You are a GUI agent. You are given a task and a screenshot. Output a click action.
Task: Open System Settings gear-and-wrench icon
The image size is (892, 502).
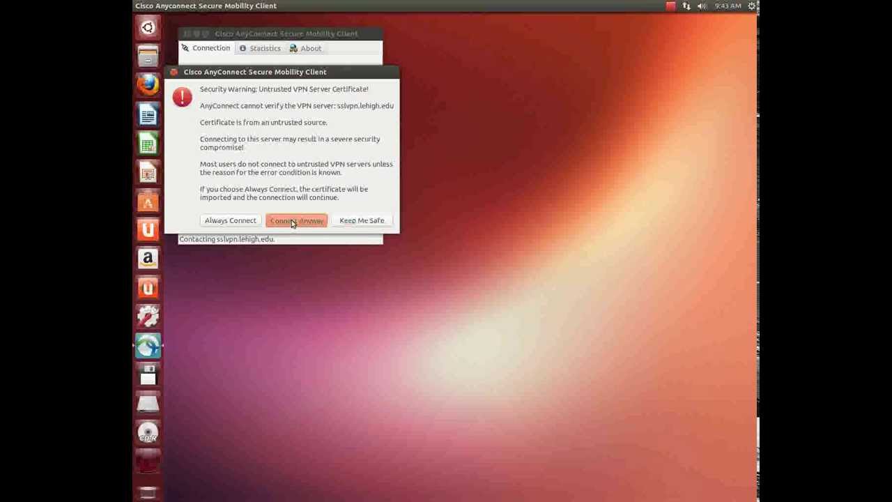(x=148, y=317)
